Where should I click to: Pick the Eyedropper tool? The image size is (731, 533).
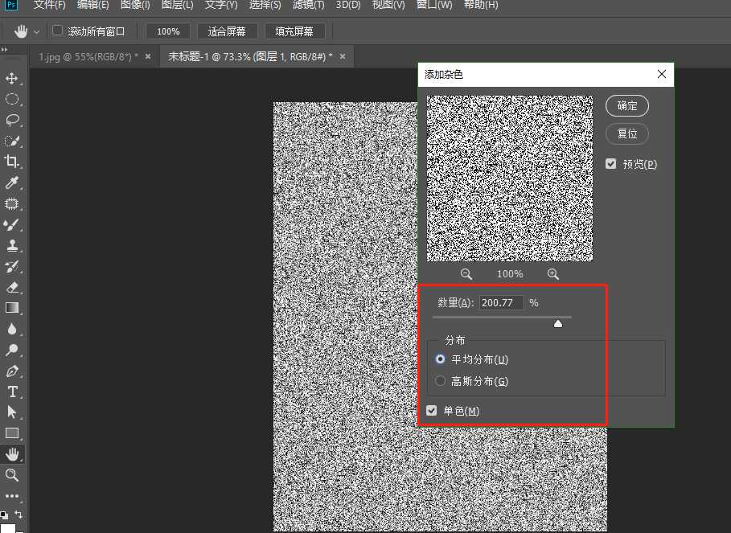(x=11, y=182)
